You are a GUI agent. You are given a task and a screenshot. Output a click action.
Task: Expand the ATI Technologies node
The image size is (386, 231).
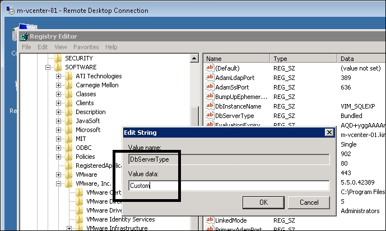tap(58, 76)
